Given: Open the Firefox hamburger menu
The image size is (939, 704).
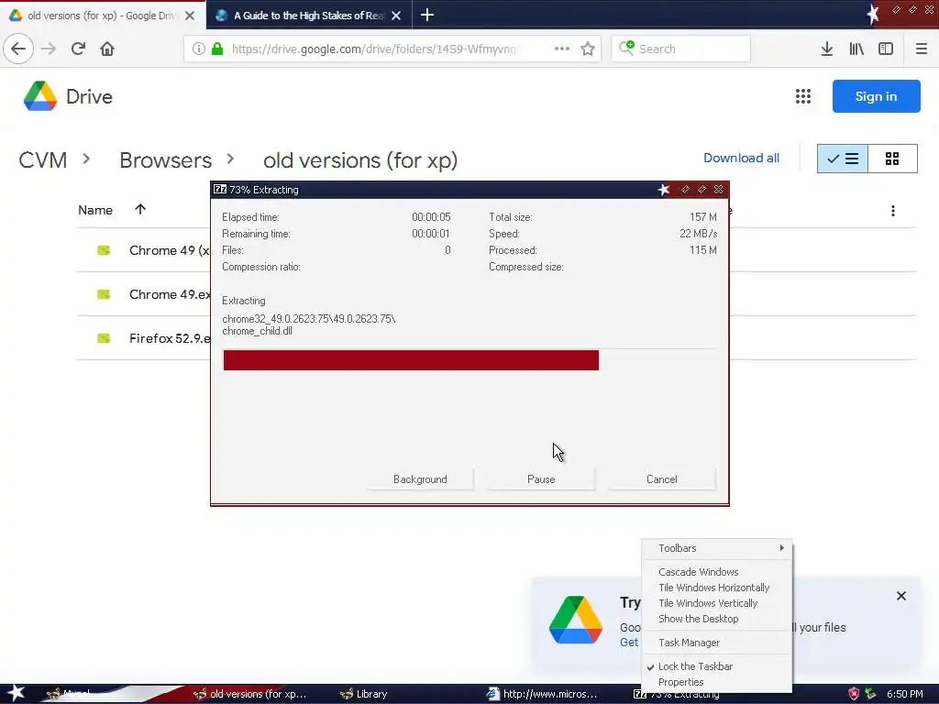Looking at the screenshot, I should tap(921, 49).
